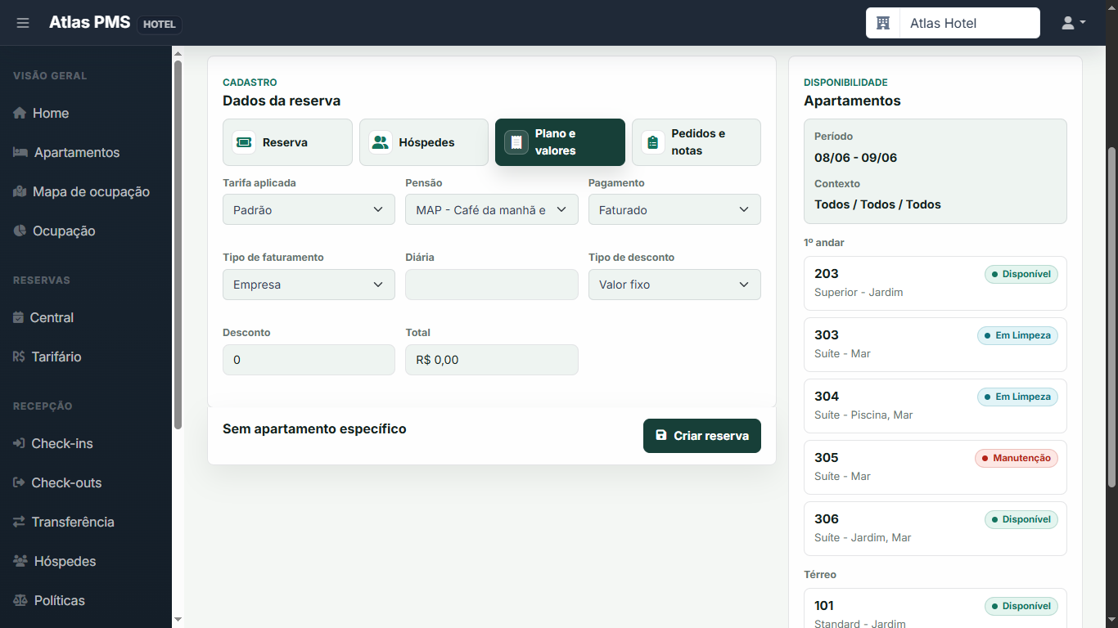Click the ticket icon on Reserva tab

tap(244, 142)
